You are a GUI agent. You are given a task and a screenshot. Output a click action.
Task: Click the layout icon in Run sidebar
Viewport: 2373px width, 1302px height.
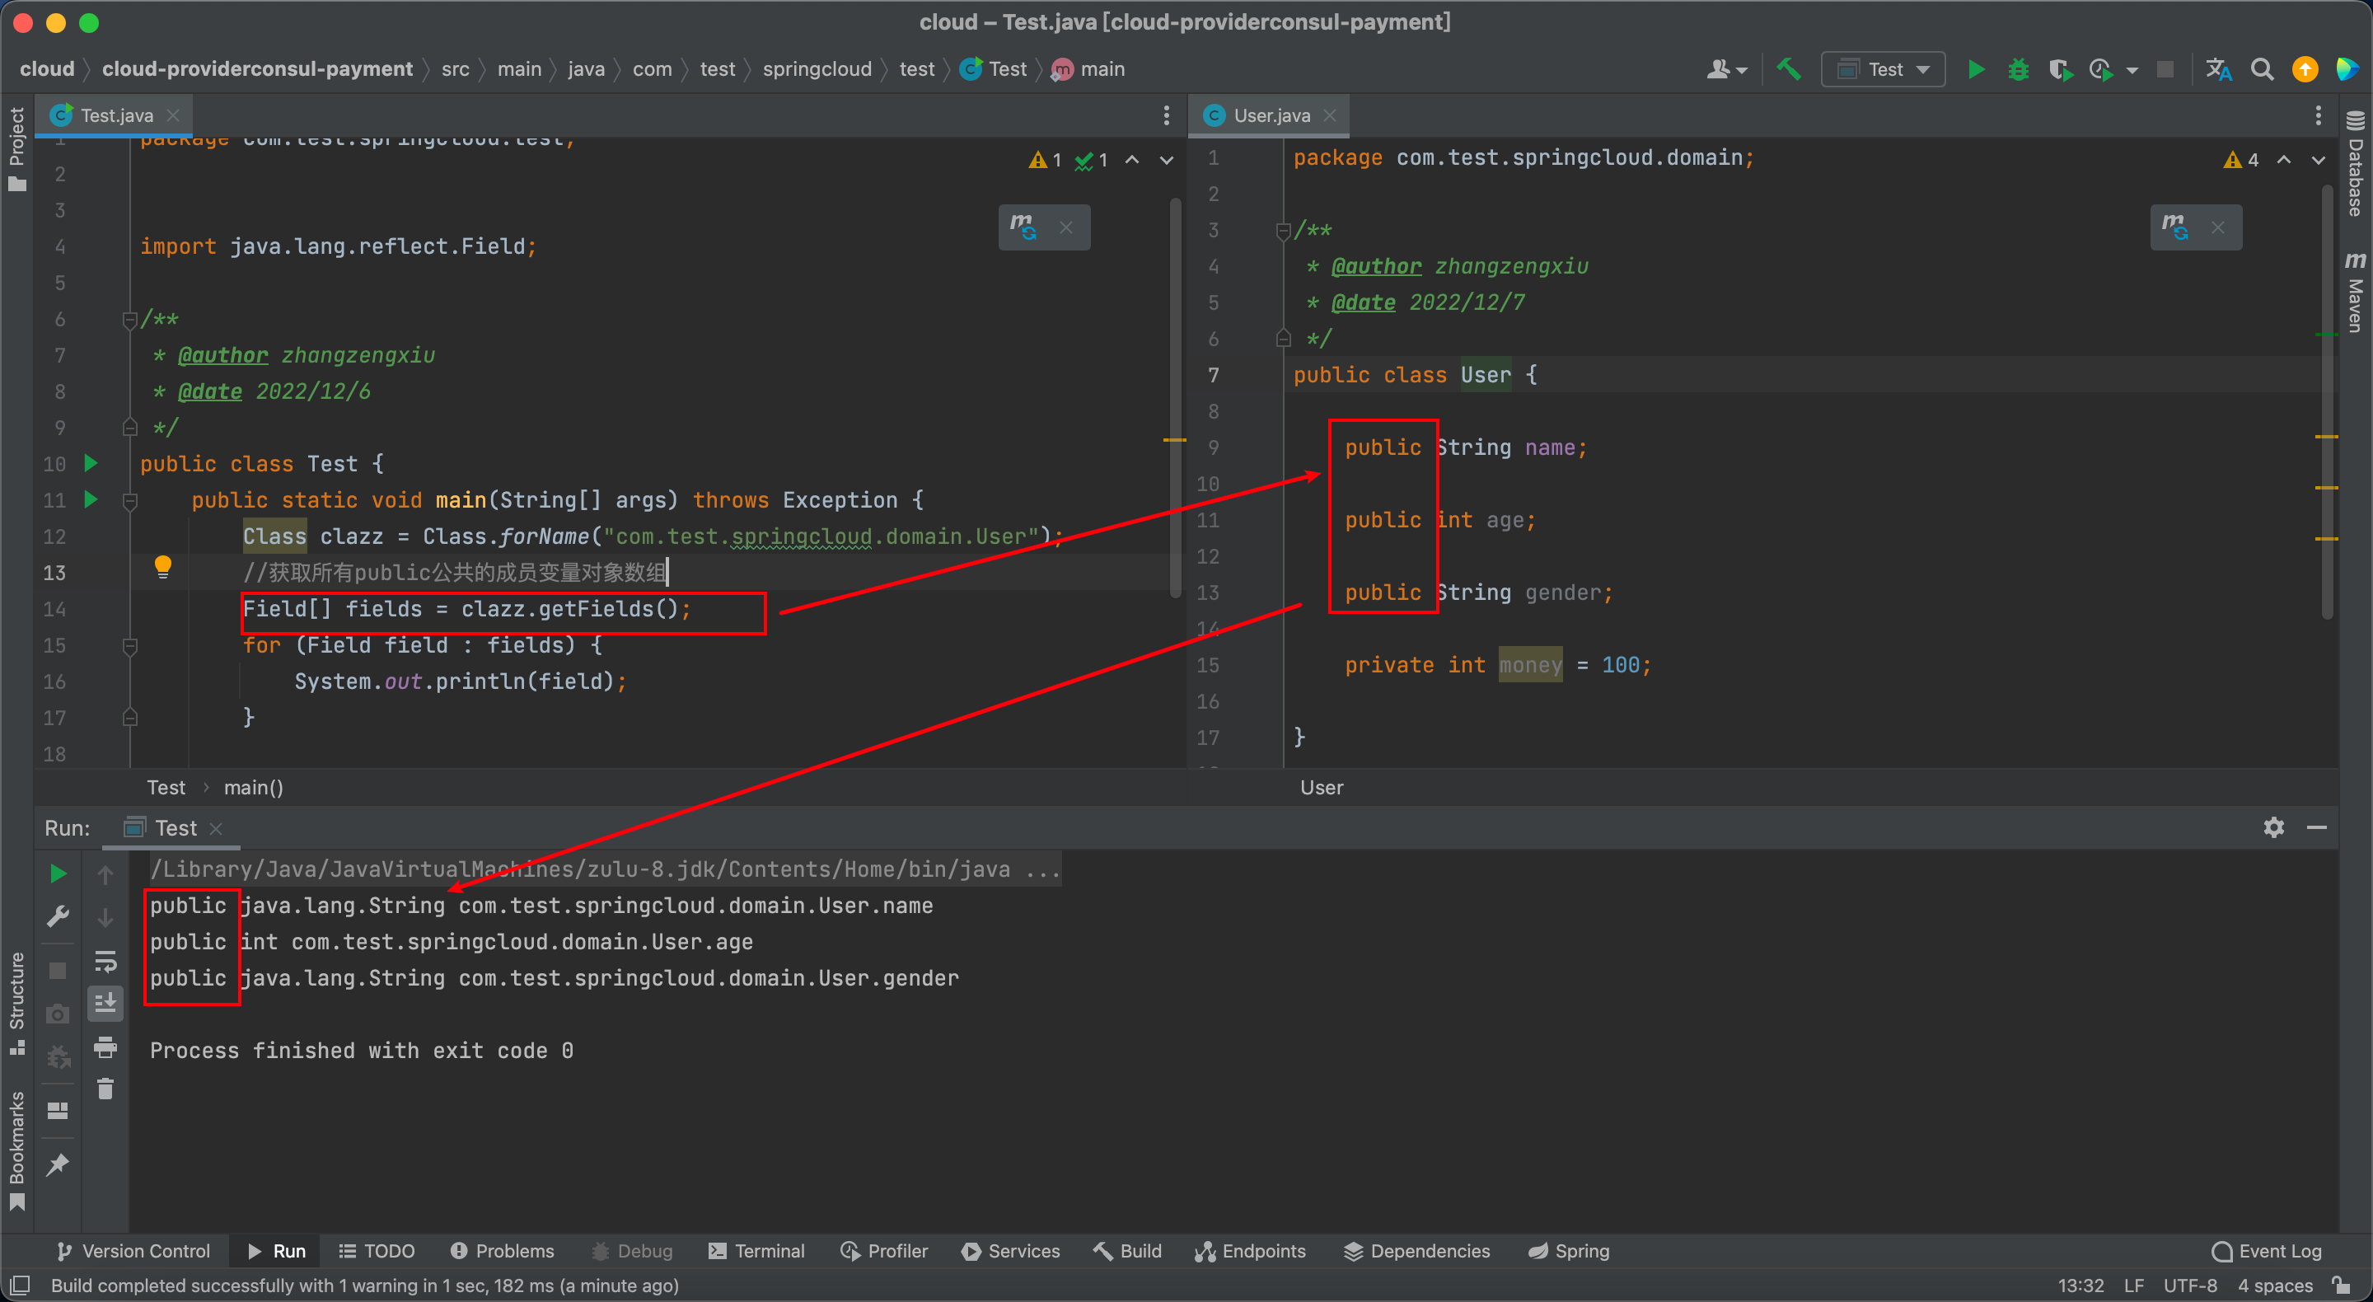(x=57, y=1110)
